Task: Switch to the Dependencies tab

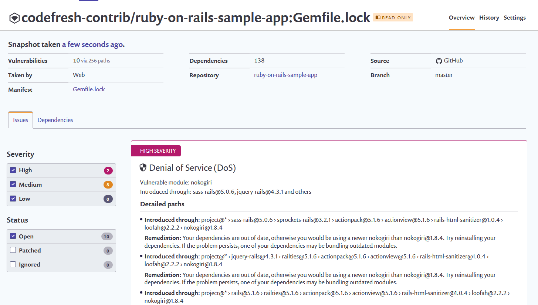Action: [55, 120]
